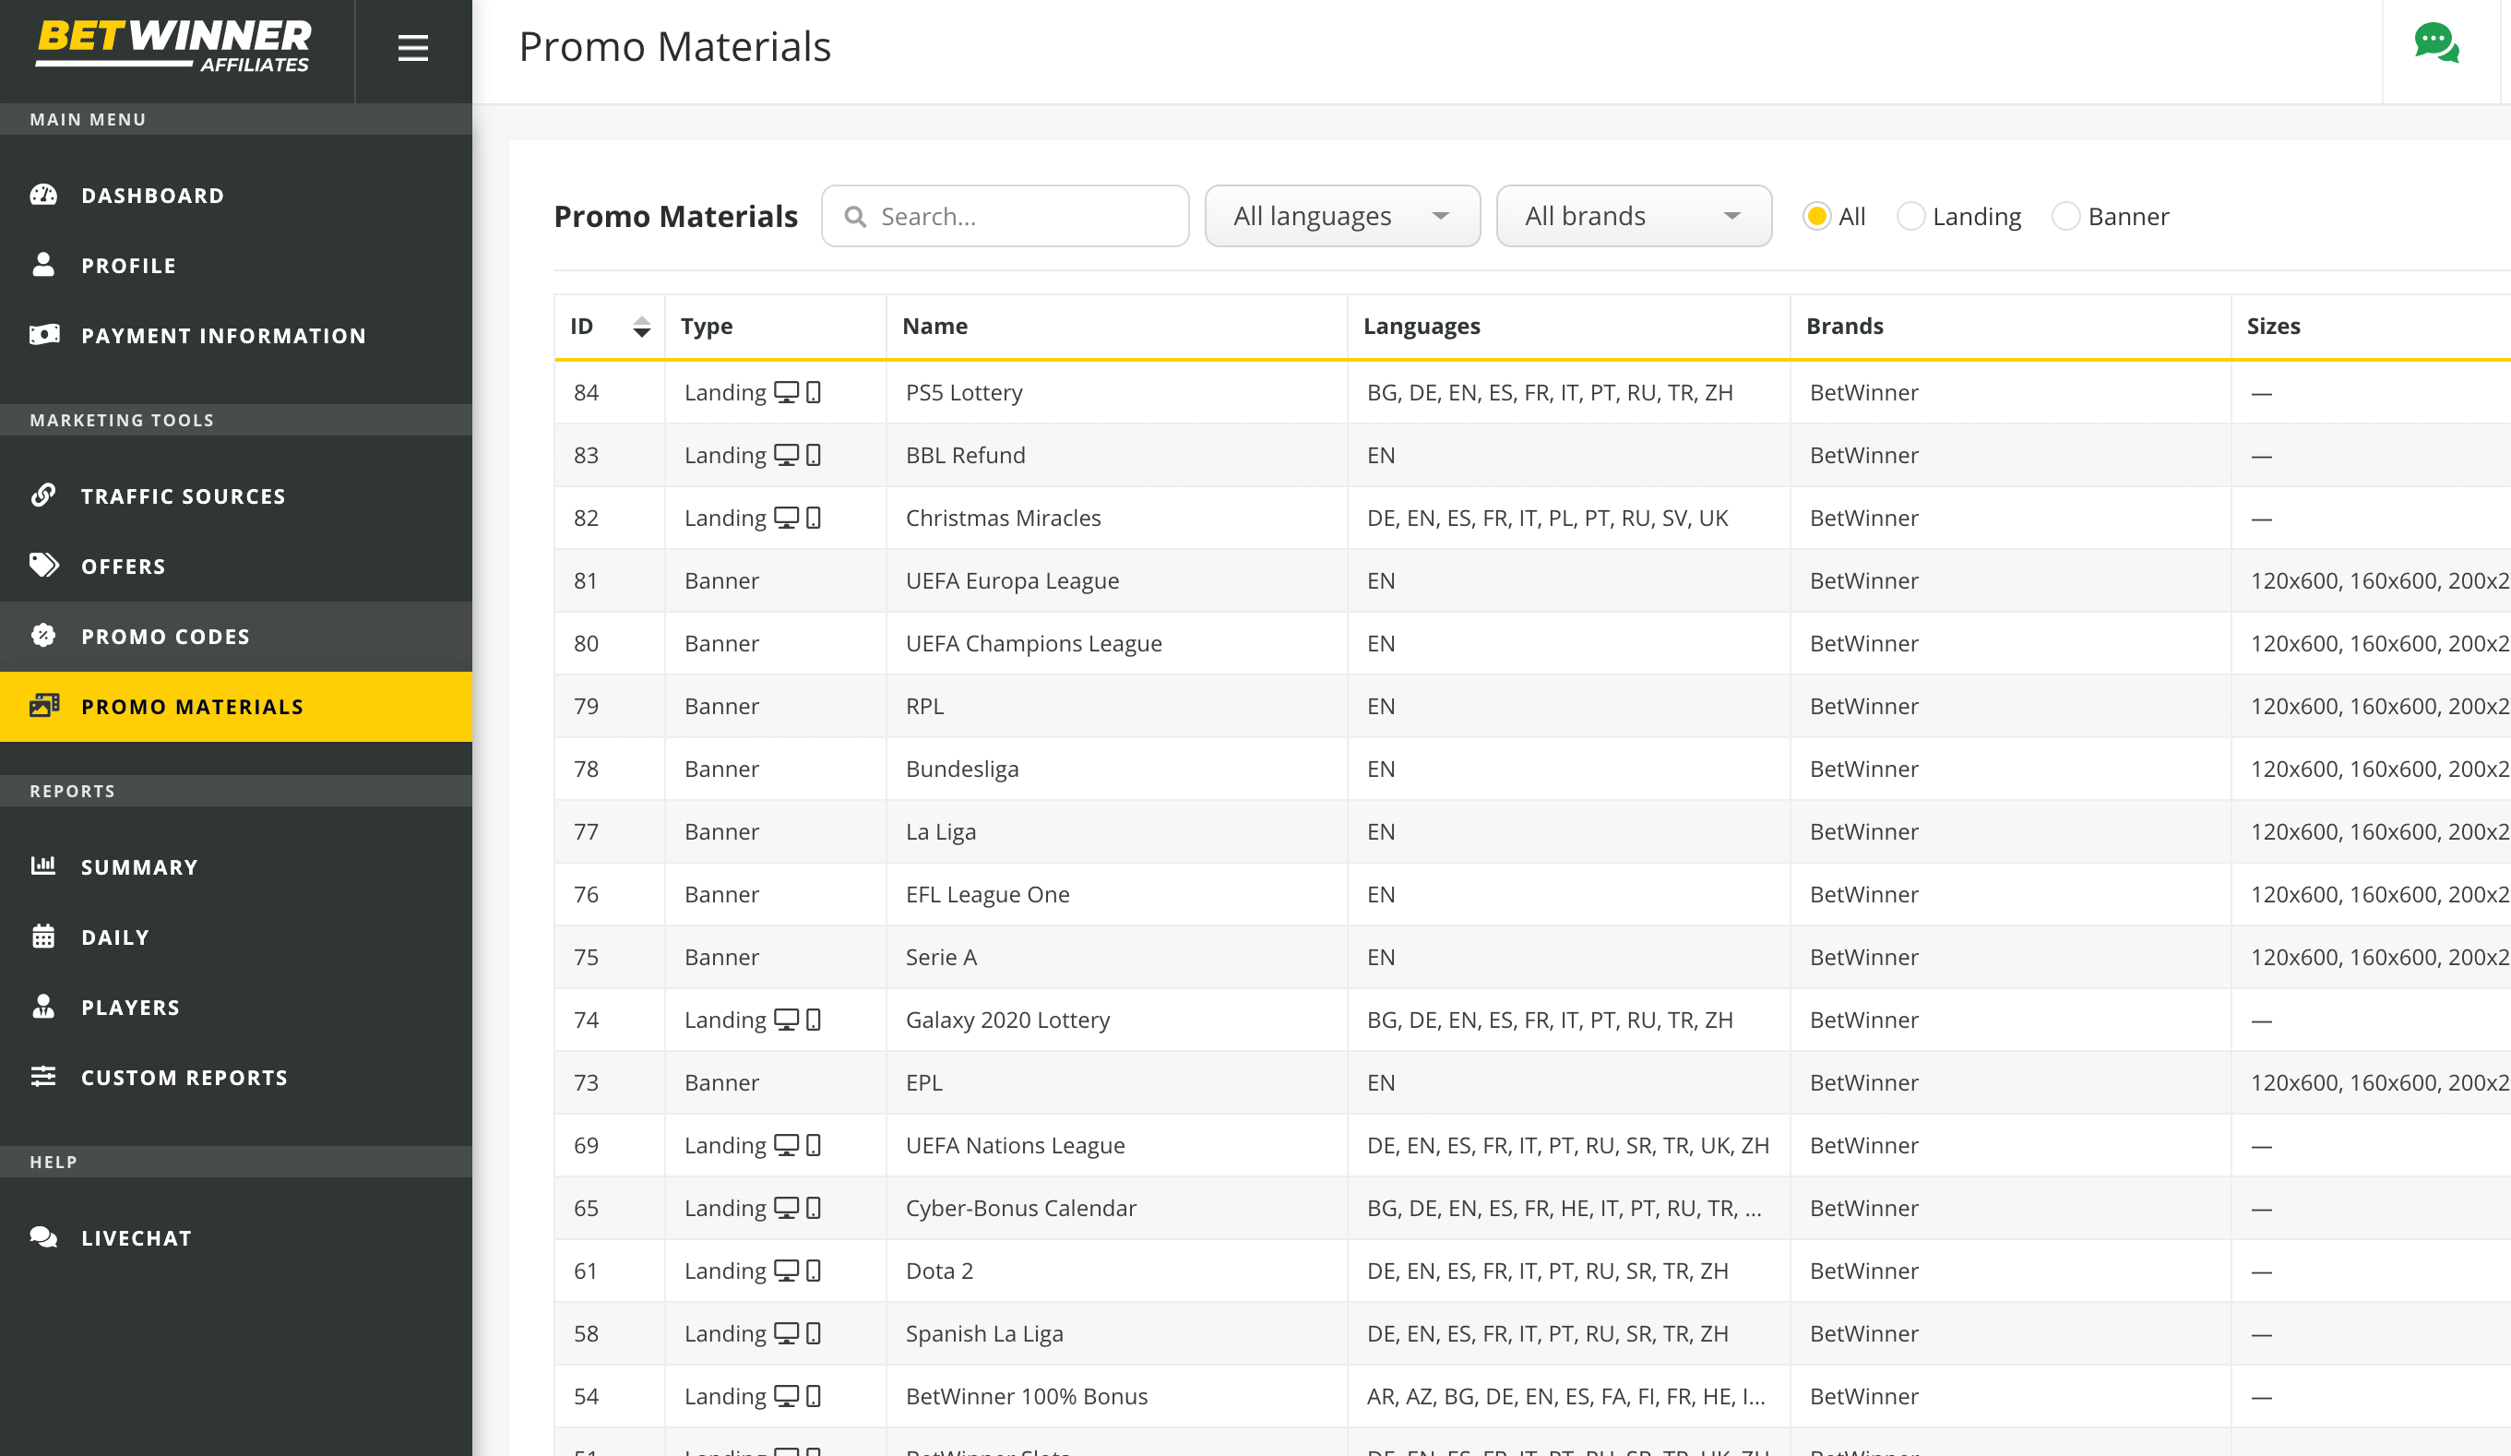Select the Banner filter radio button

[x=2065, y=216]
